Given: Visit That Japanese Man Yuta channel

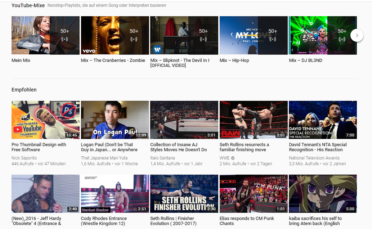Looking at the screenshot, I should click(105, 158).
